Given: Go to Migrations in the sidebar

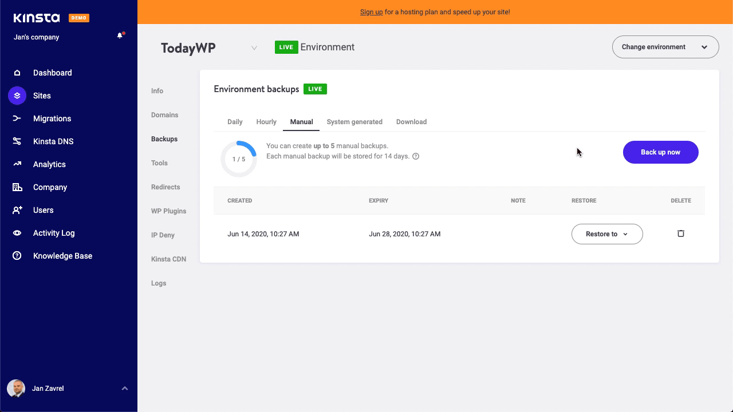Looking at the screenshot, I should click(52, 118).
